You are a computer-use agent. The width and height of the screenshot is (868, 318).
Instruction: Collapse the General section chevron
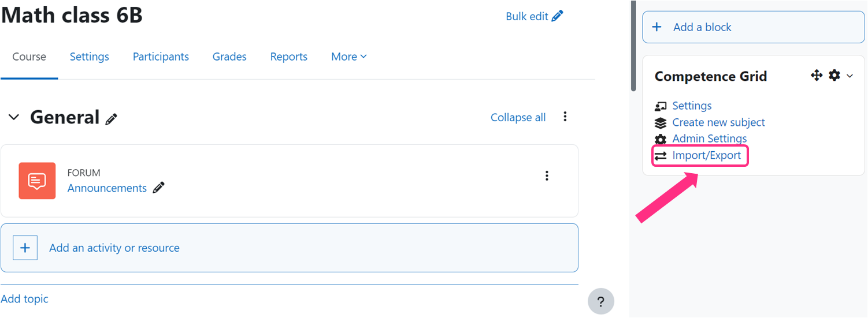click(x=13, y=117)
